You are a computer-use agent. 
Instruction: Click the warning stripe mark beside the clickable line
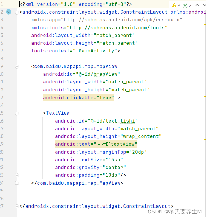pos(205,96)
